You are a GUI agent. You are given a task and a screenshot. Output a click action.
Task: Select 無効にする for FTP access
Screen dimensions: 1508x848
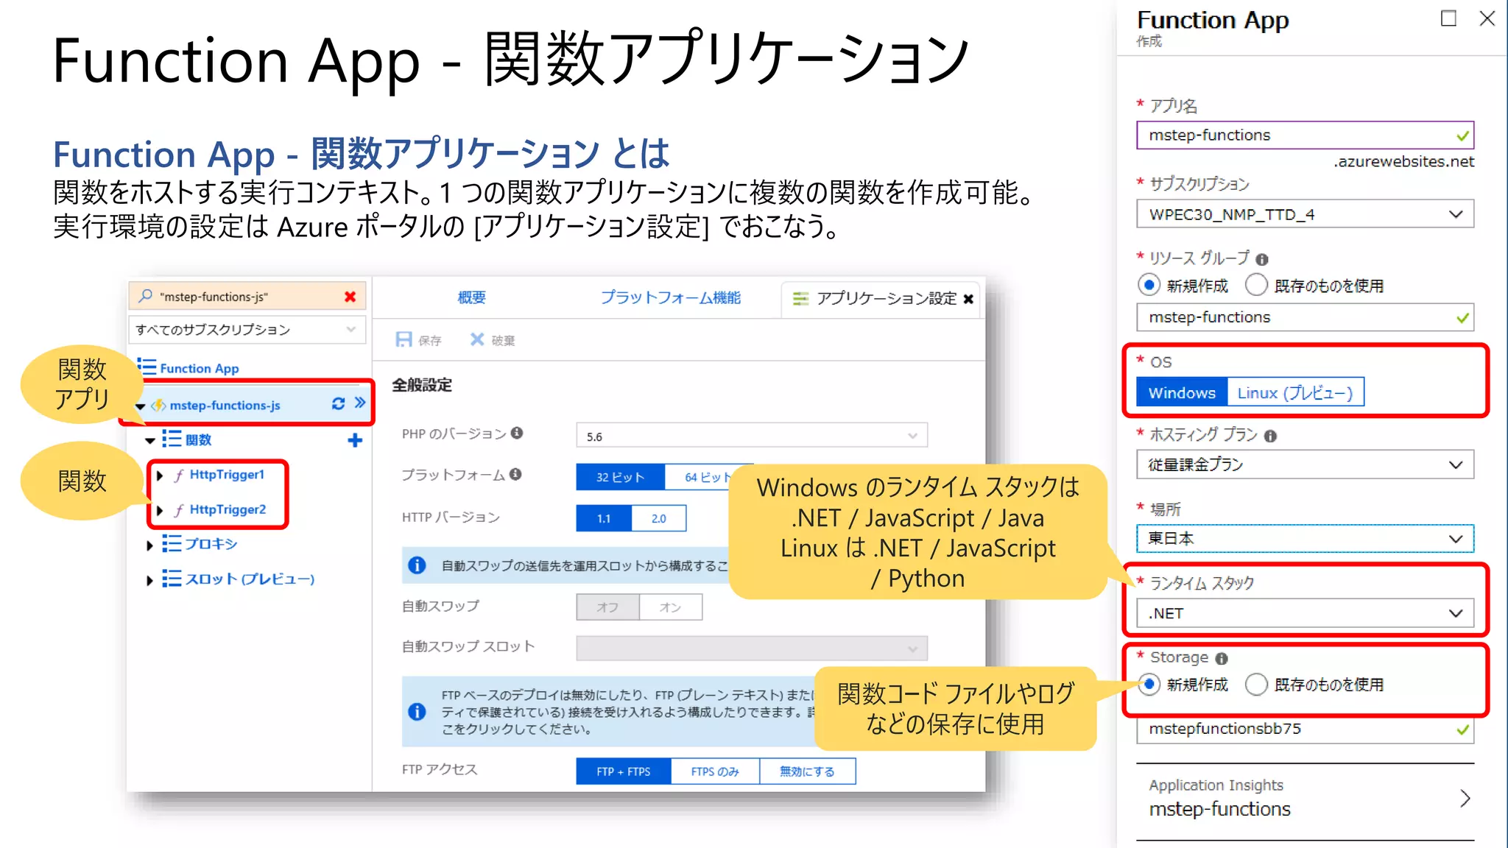pyautogui.click(x=807, y=771)
